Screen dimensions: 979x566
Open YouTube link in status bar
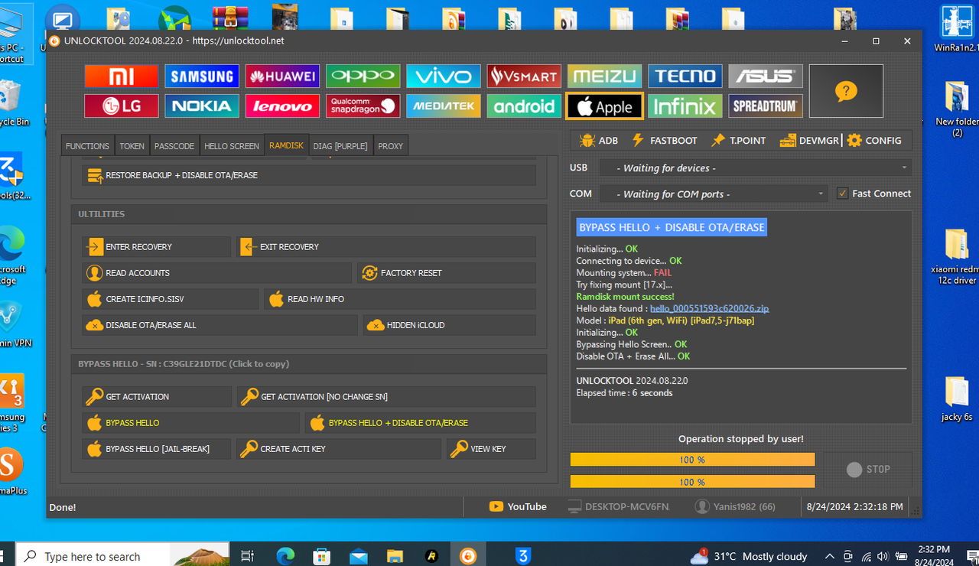[518, 506]
